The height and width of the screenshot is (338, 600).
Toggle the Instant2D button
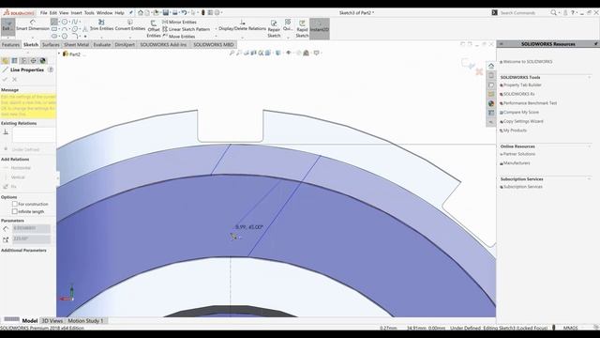tap(320, 28)
